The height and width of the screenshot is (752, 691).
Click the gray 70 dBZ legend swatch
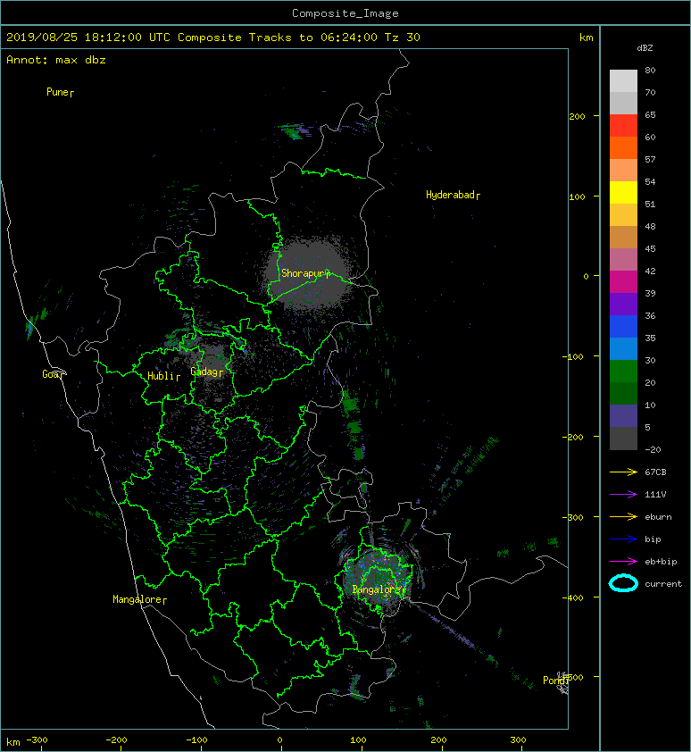(x=623, y=103)
